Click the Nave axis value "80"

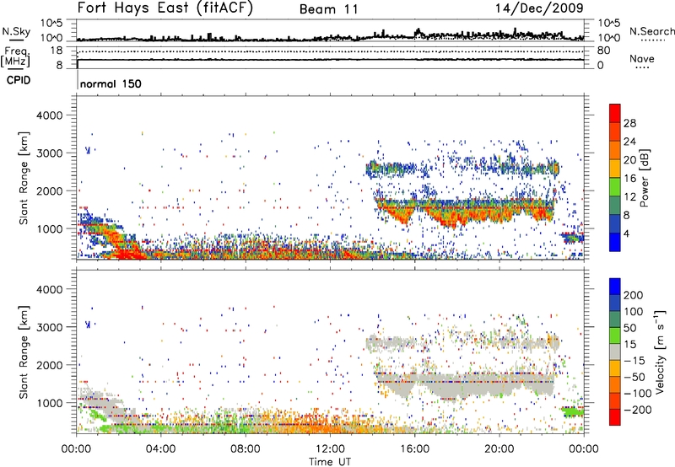coord(603,51)
